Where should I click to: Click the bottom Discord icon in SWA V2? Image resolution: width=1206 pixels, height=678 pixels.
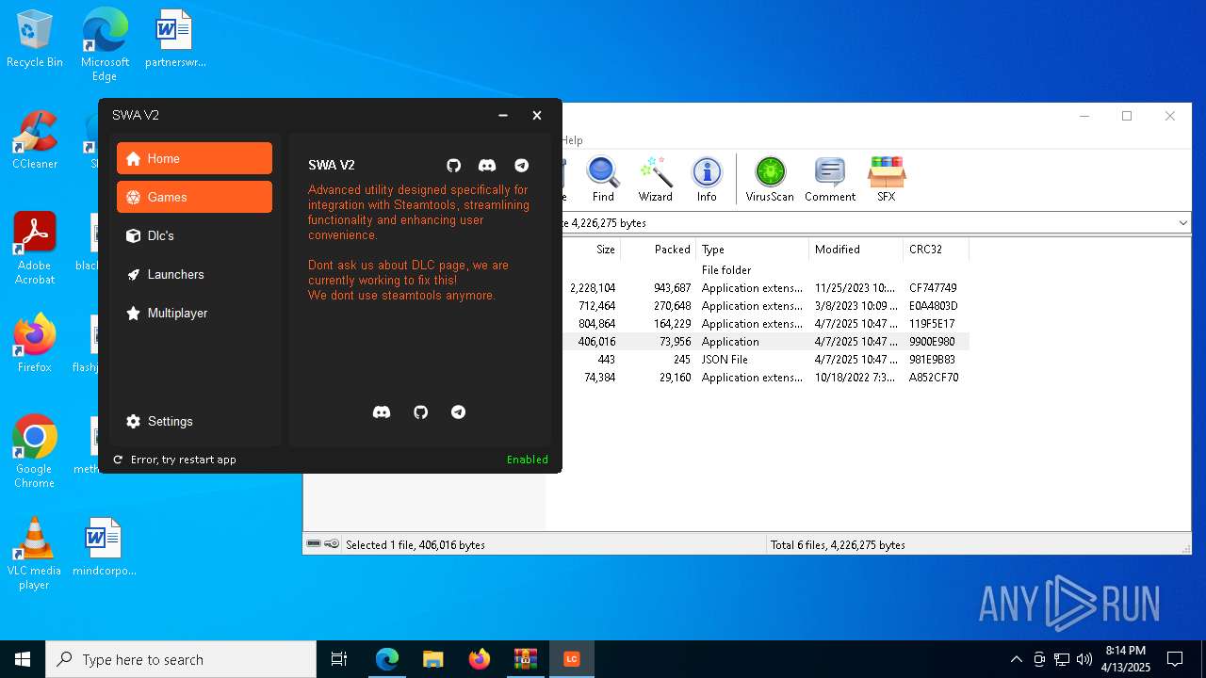pos(382,412)
